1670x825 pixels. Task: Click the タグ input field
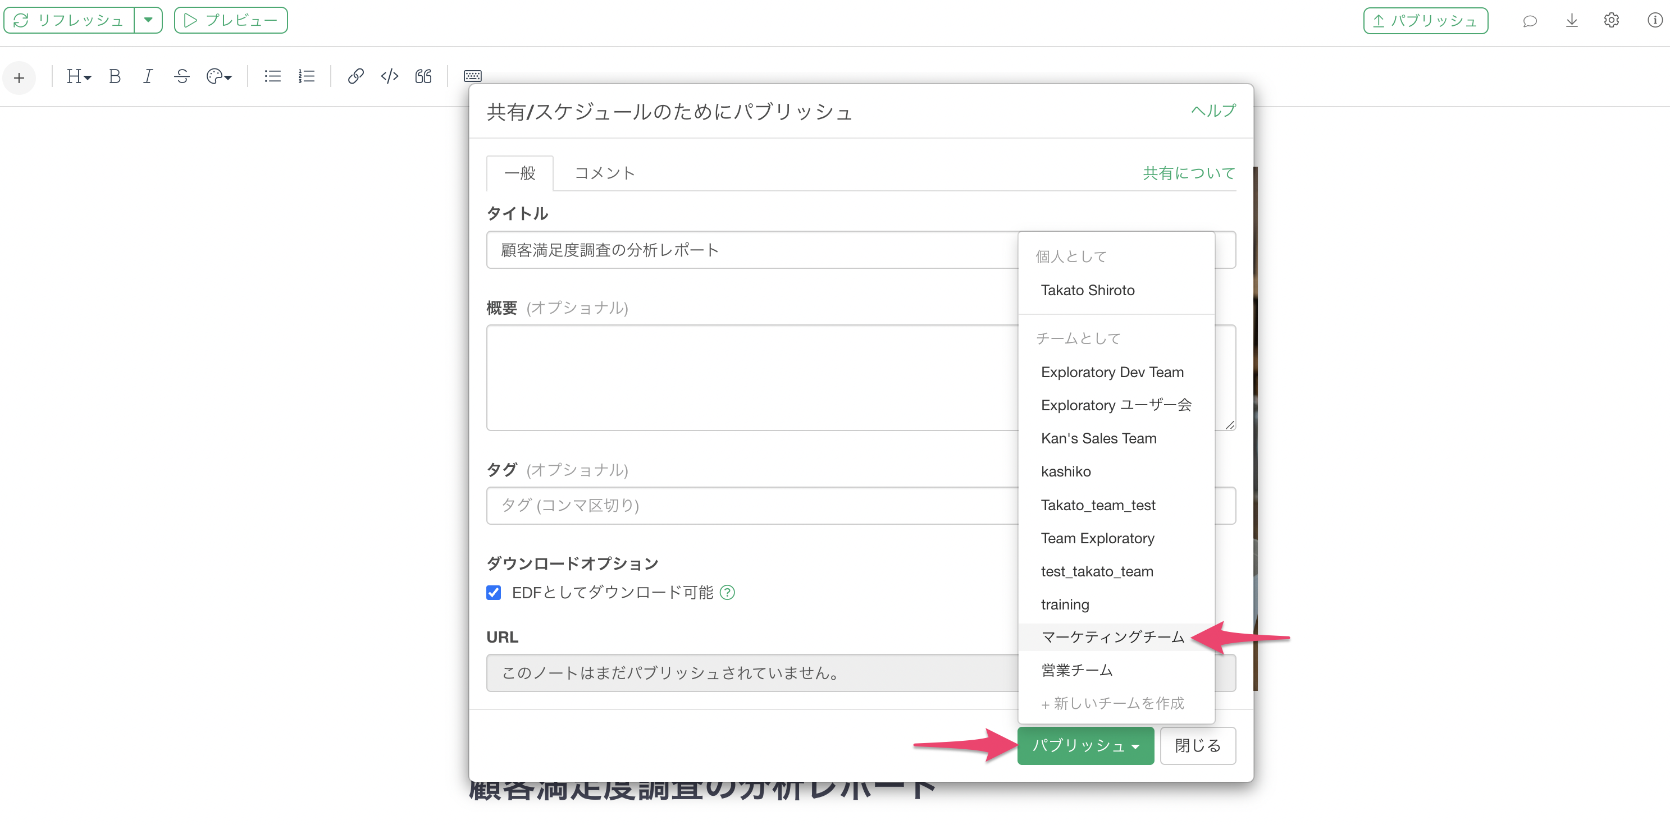752,506
